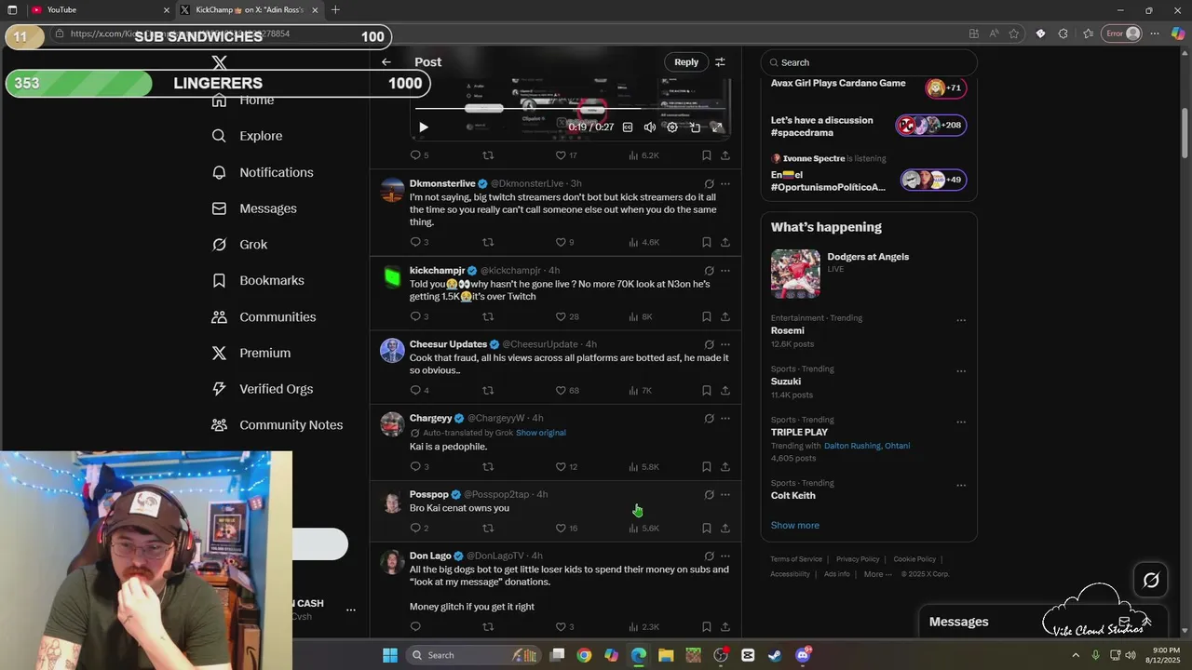Open the Terms of Service link
The height and width of the screenshot is (670, 1192).
[x=796, y=559]
